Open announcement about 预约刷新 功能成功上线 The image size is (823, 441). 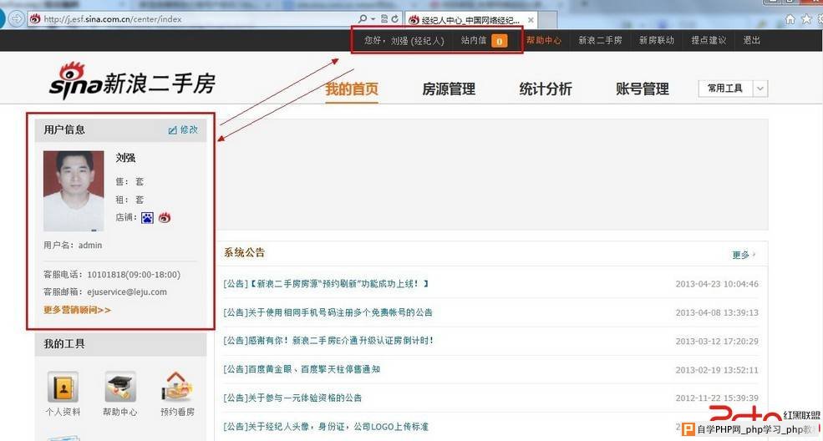point(326,284)
